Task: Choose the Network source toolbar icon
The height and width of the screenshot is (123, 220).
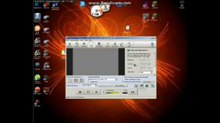Action: click(x=84, y=44)
